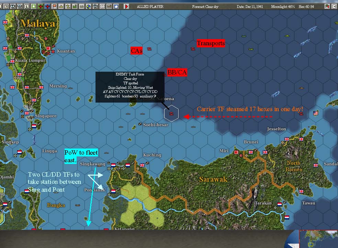
Task: Select the British flag at Kuala Lumpur
Action: click(12, 61)
